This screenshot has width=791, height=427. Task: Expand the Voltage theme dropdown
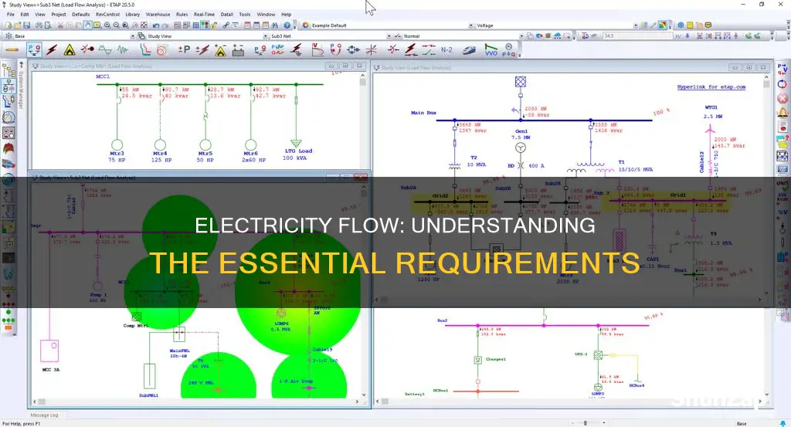click(636, 25)
